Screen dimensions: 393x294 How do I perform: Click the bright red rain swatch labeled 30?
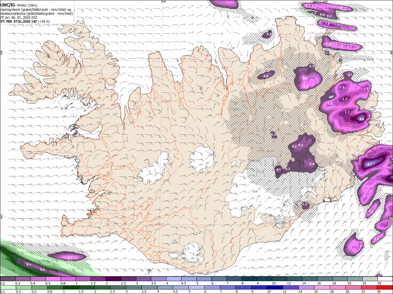pos(385,288)
